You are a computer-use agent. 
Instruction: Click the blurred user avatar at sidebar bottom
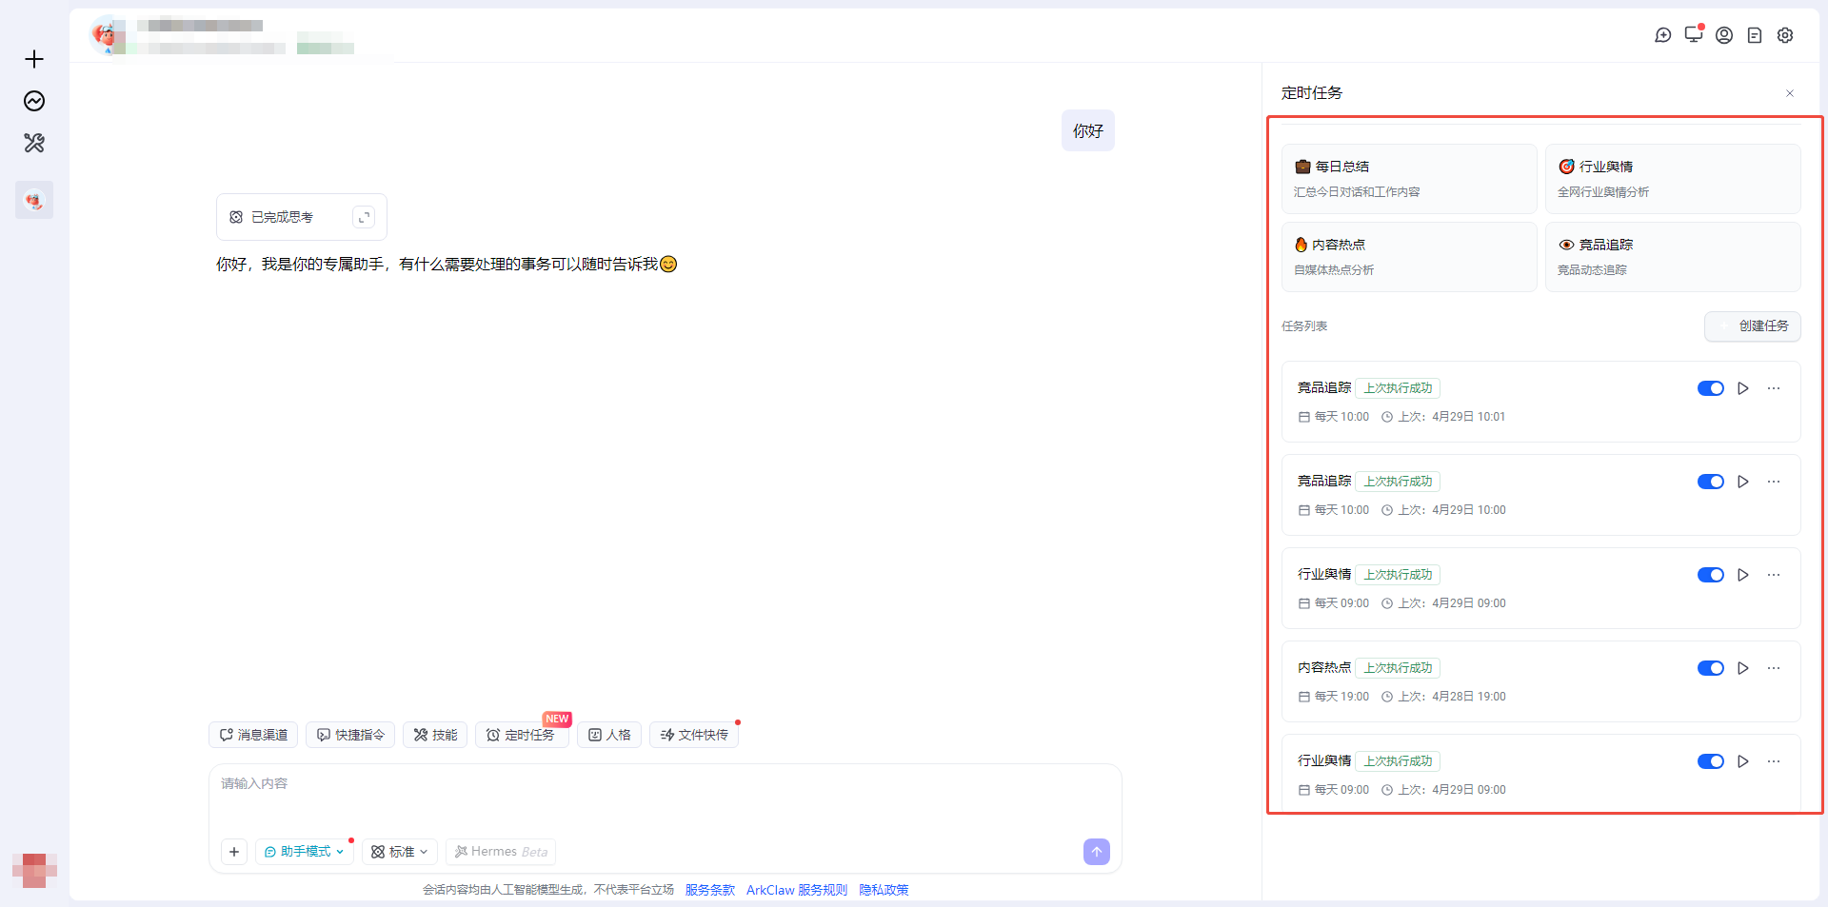pos(34,870)
